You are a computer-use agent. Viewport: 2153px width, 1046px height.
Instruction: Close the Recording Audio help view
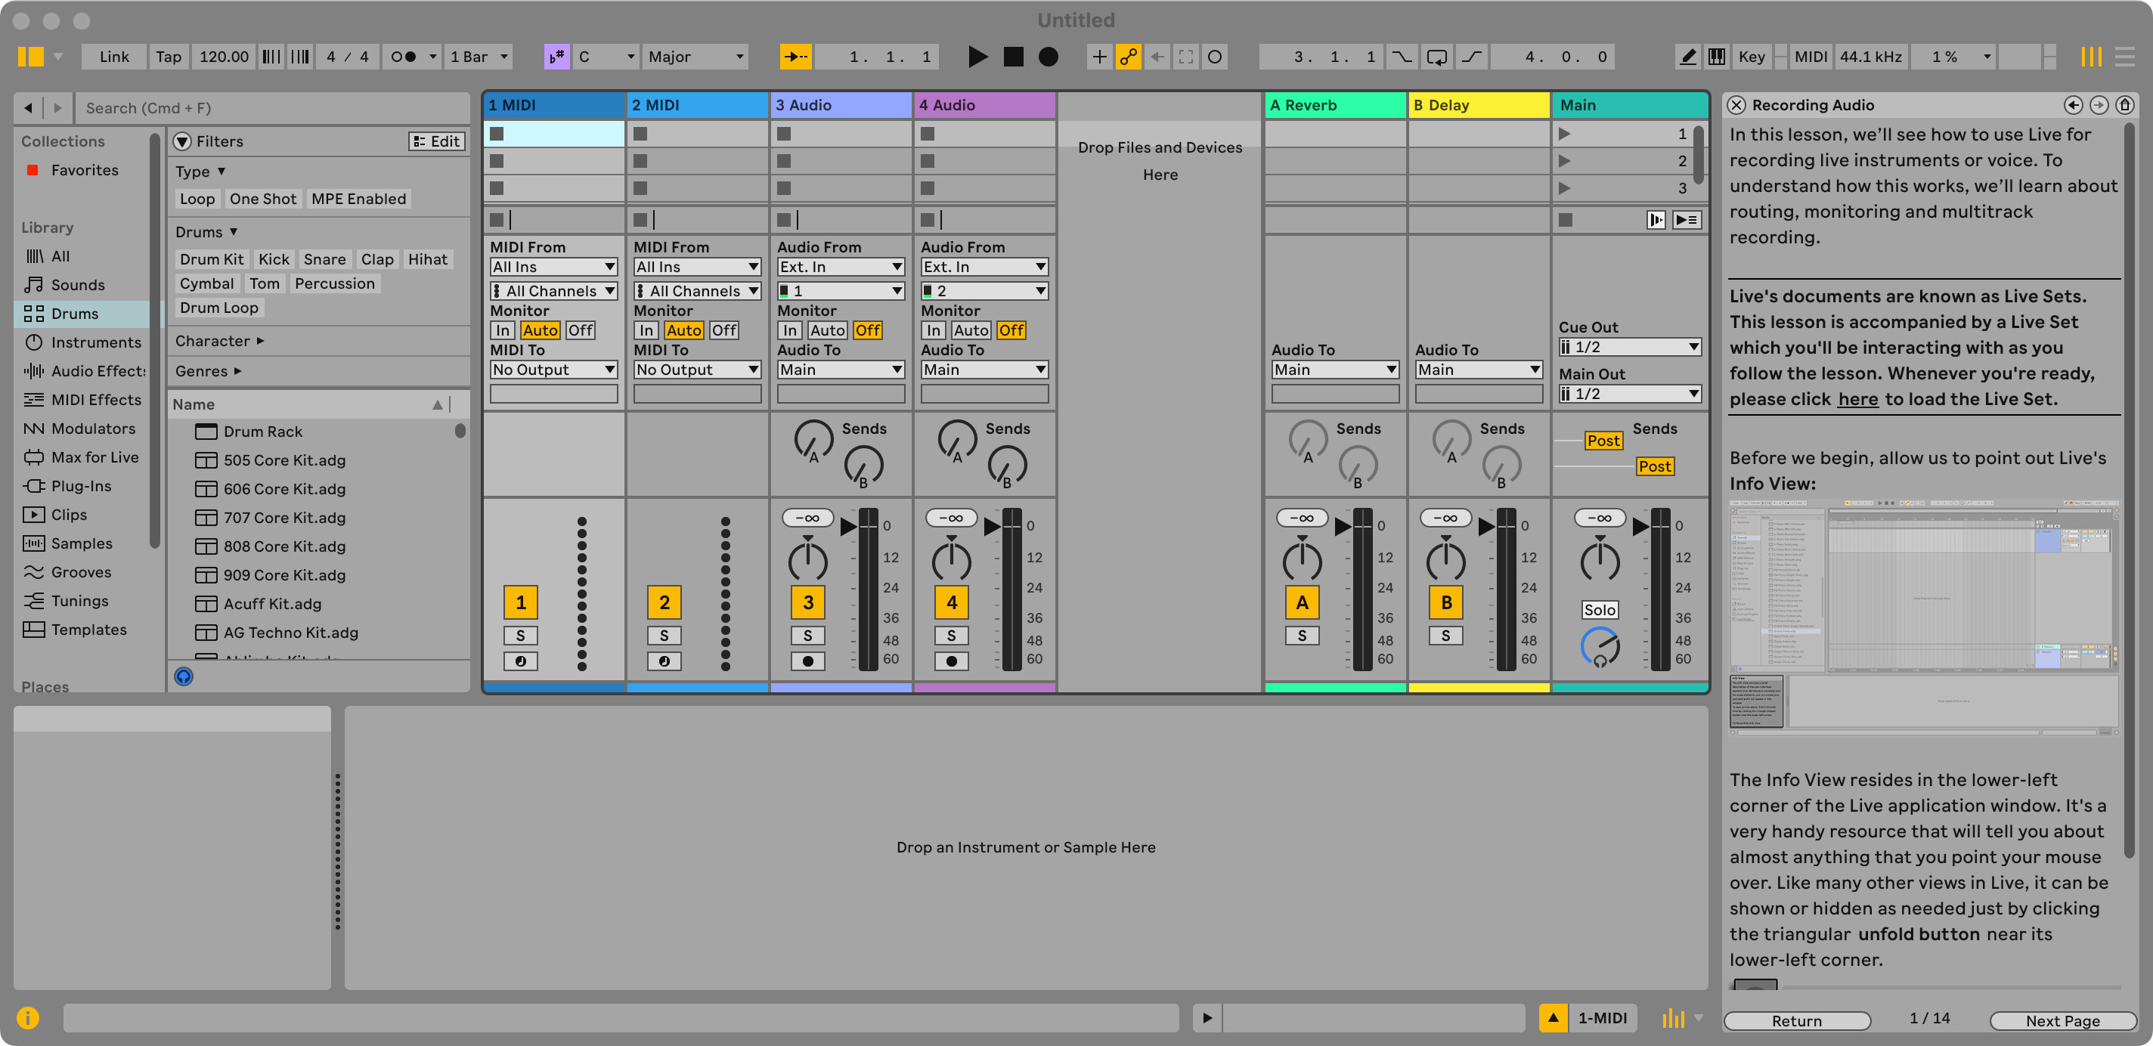[1736, 105]
